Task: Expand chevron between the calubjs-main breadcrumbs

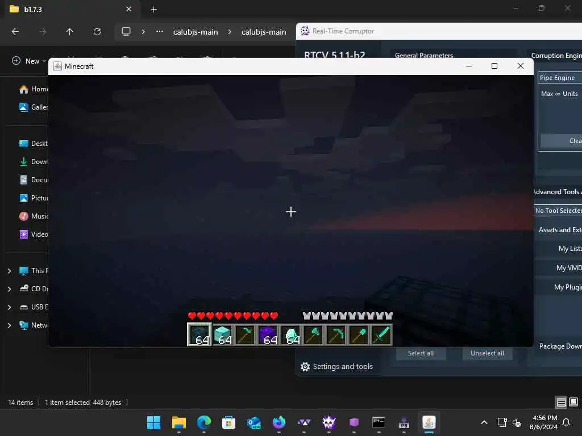Action: coord(230,32)
